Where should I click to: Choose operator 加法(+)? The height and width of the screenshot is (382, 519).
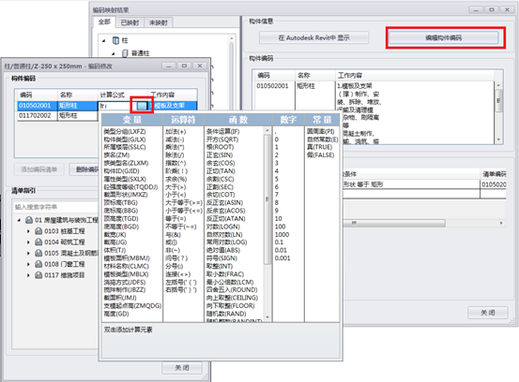pos(176,131)
